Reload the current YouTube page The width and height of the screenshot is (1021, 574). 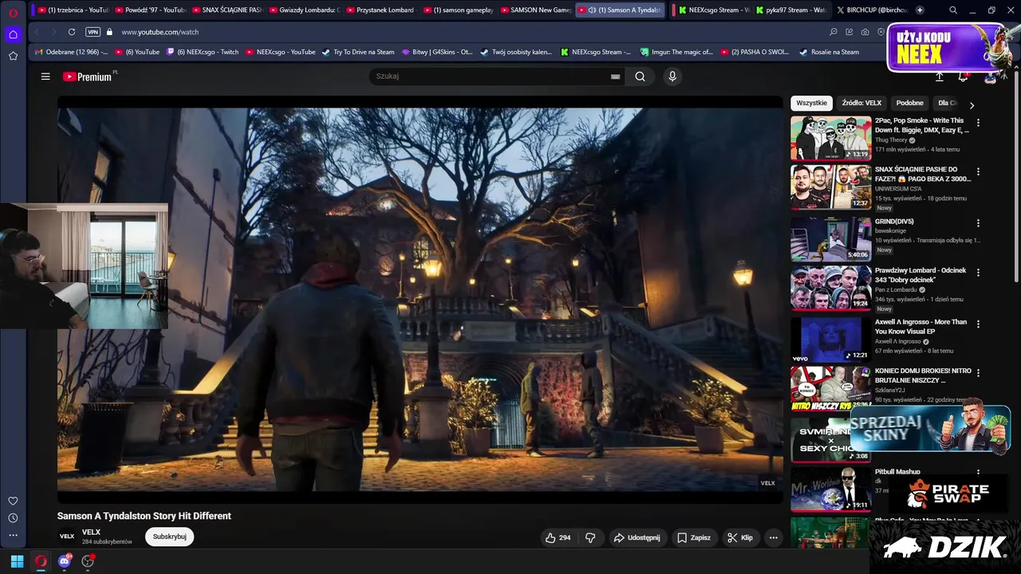(72, 32)
